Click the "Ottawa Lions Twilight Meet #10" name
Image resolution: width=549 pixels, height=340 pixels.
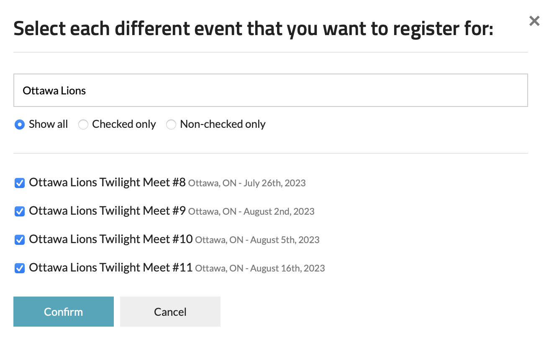pos(110,239)
